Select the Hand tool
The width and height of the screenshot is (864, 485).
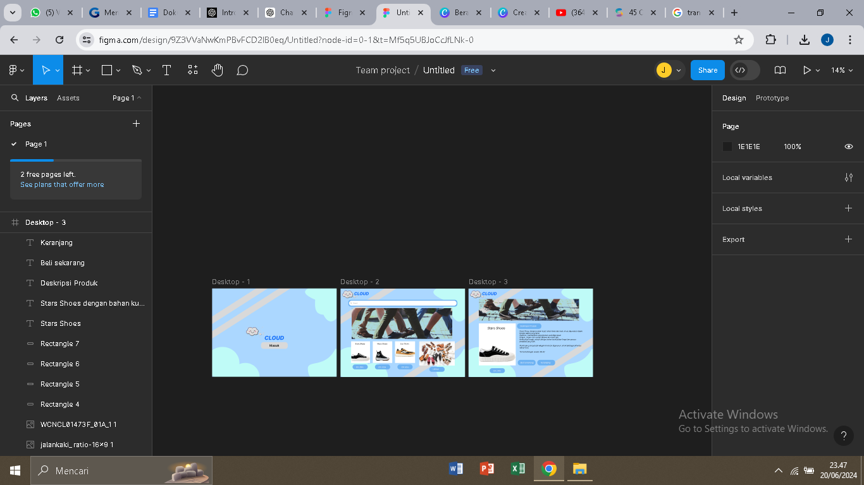(218, 70)
